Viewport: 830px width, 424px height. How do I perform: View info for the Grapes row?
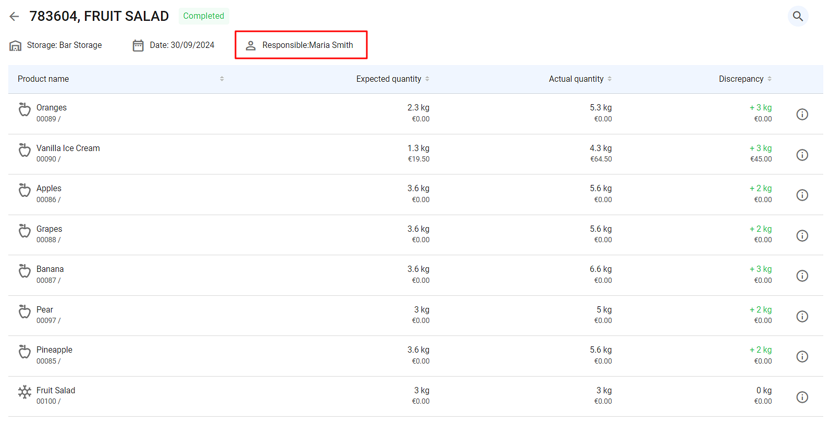click(x=802, y=235)
